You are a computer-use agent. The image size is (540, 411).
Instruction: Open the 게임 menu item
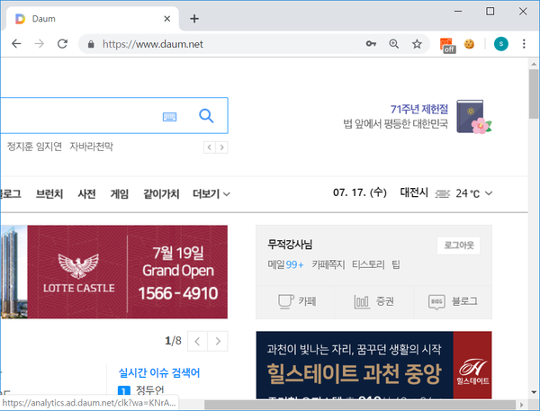120,194
